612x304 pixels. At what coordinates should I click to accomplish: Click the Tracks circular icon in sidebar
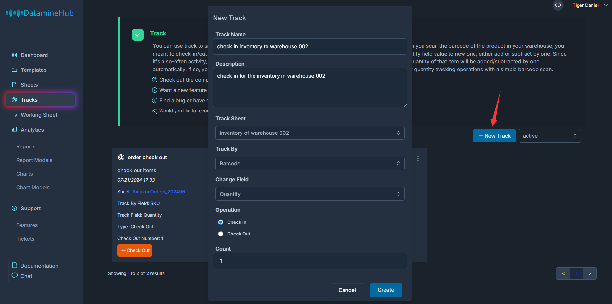(x=14, y=100)
